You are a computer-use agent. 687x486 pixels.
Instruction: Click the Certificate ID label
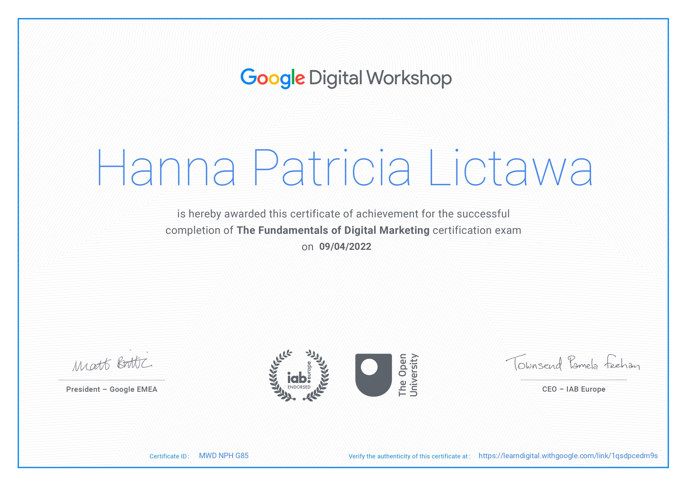pyautogui.click(x=168, y=456)
